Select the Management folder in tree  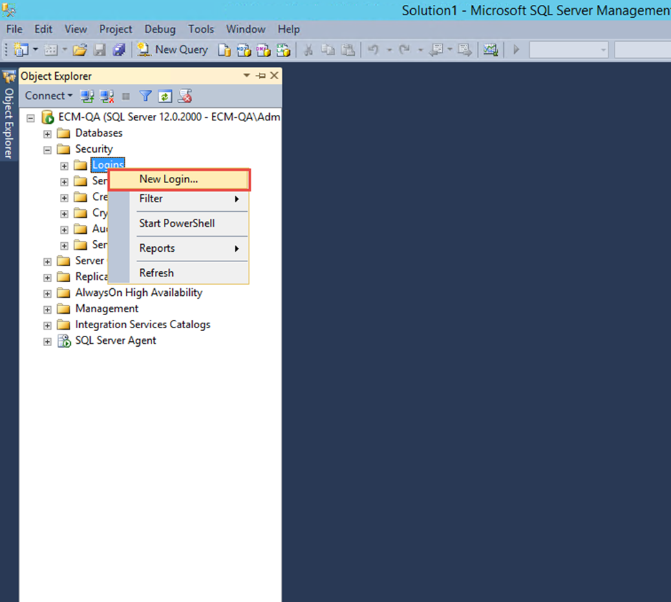point(107,309)
